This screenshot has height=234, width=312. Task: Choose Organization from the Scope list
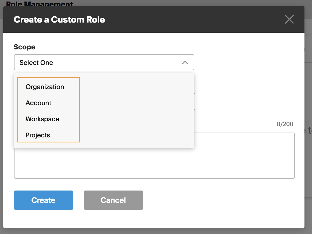(45, 87)
